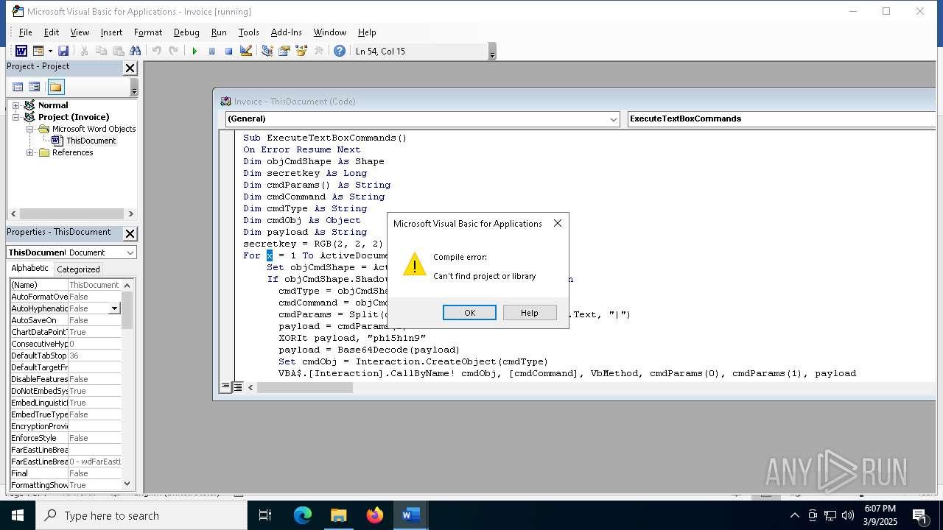Click the Copy toolbar icon
Screen dimensions: 943x530
pos(101,51)
